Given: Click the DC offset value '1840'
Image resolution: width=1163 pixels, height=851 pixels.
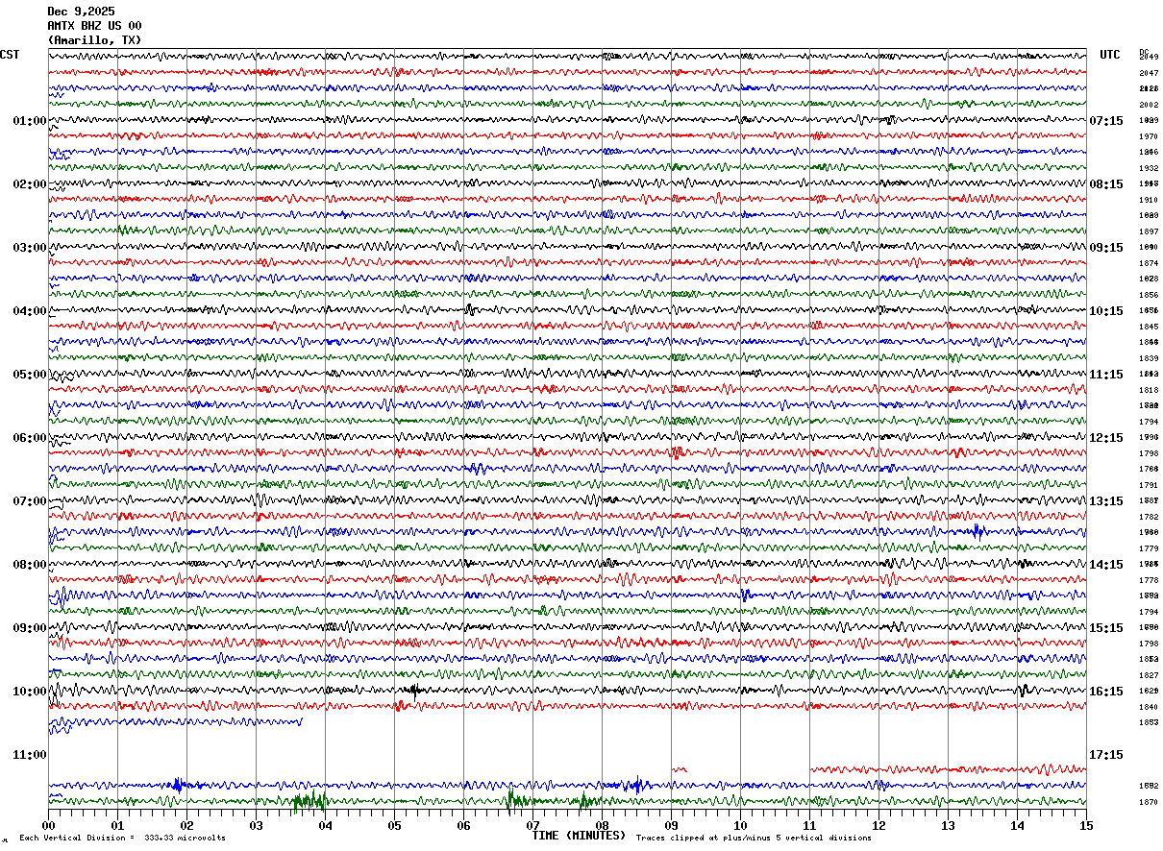Looking at the screenshot, I should pyautogui.click(x=1149, y=707).
